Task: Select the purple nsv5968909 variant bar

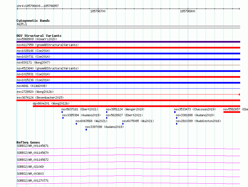Action: pos(128,42)
